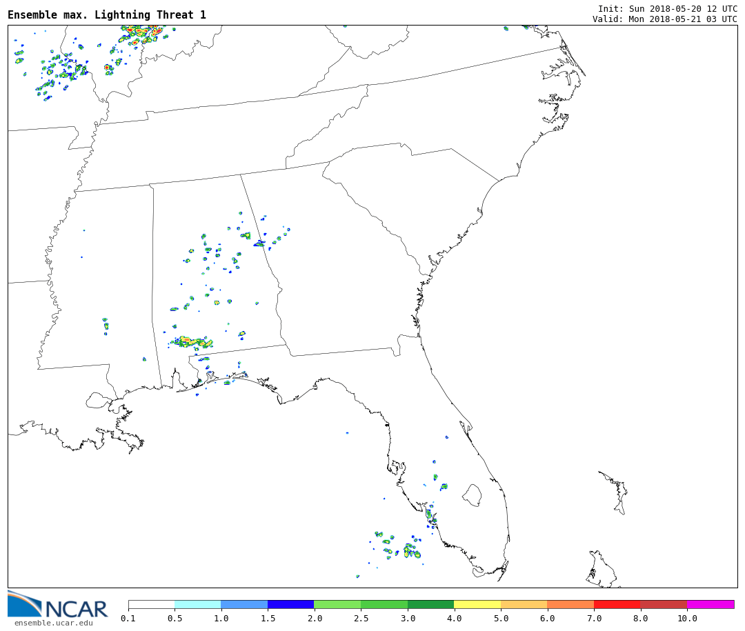Pick the light orange 5.0–6.0 swatch
The height and width of the screenshot is (631, 745).
click(x=524, y=604)
